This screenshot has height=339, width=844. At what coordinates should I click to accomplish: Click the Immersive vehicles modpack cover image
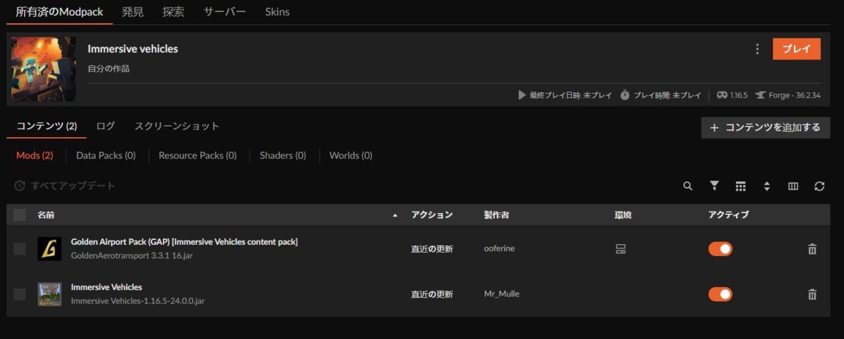click(44, 69)
